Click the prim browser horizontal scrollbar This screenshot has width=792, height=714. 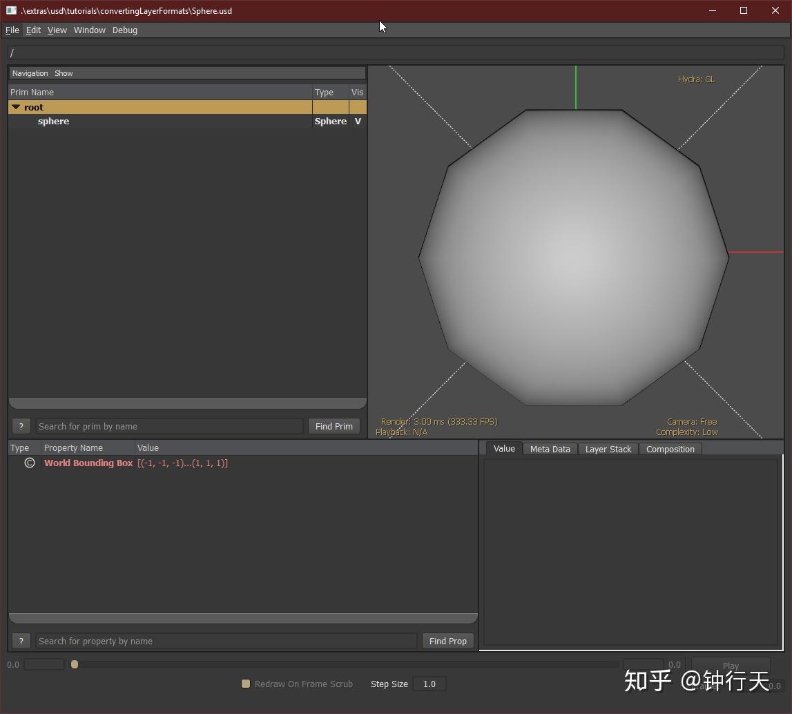pyautogui.click(x=187, y=403)
